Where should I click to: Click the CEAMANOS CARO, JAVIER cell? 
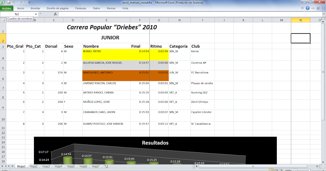pyautogui.click(x=106, y=115)
